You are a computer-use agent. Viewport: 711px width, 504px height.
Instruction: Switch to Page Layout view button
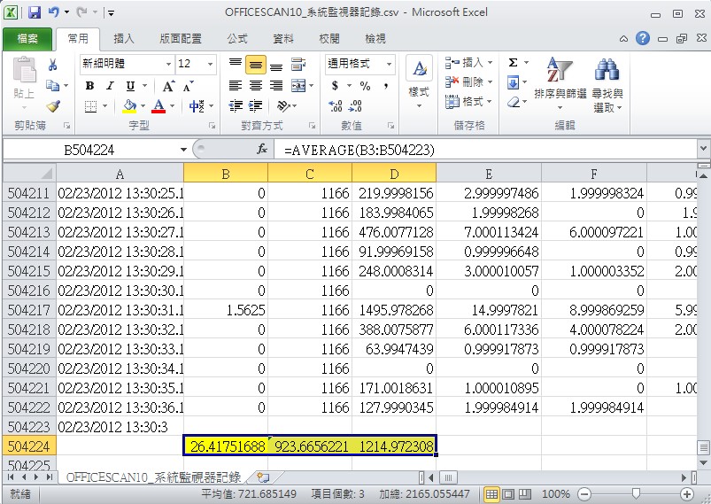[508, 494]
